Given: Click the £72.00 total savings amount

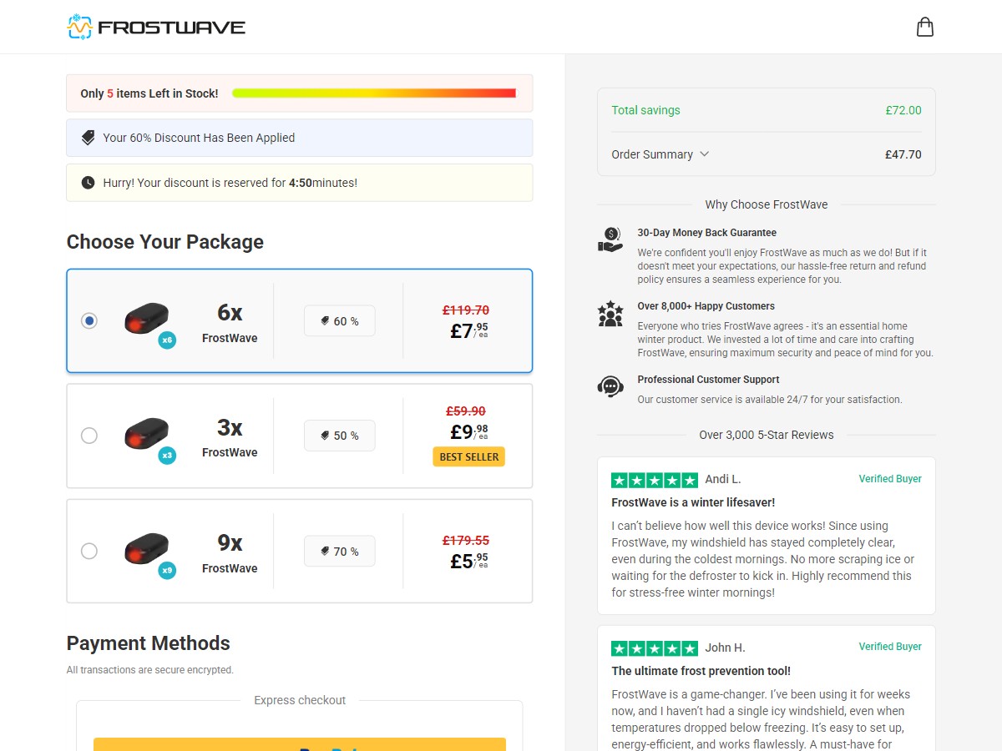Looking at the screenshot, I should pos(903,110).
